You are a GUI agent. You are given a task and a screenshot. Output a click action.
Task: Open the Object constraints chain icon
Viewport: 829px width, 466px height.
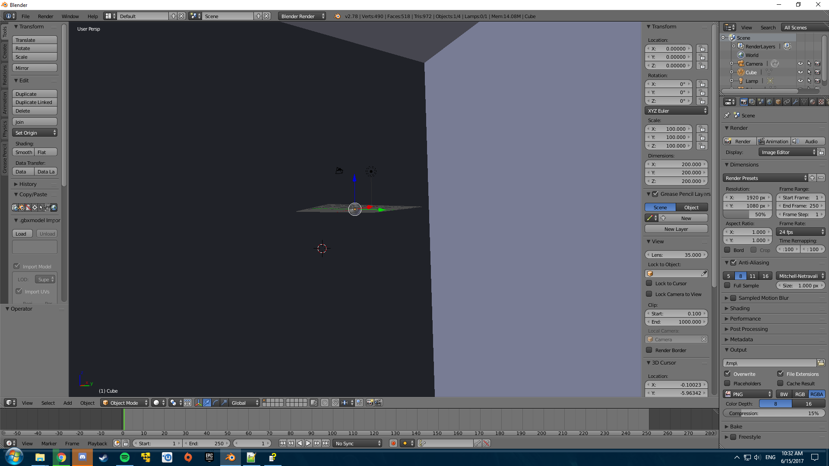[x=787, y=102]
